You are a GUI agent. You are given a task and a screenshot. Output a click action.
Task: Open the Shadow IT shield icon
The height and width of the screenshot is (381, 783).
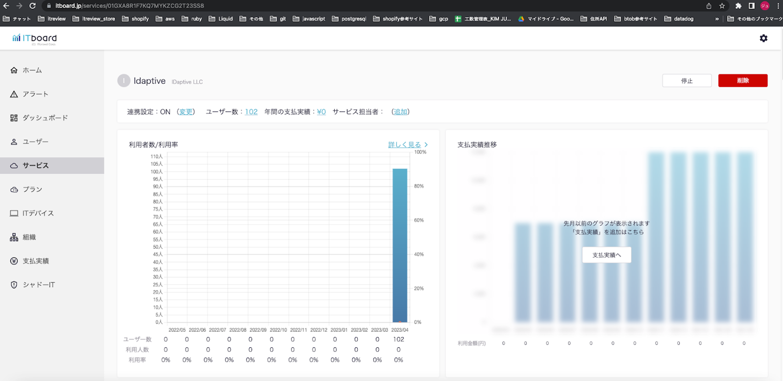click(14, 285)
